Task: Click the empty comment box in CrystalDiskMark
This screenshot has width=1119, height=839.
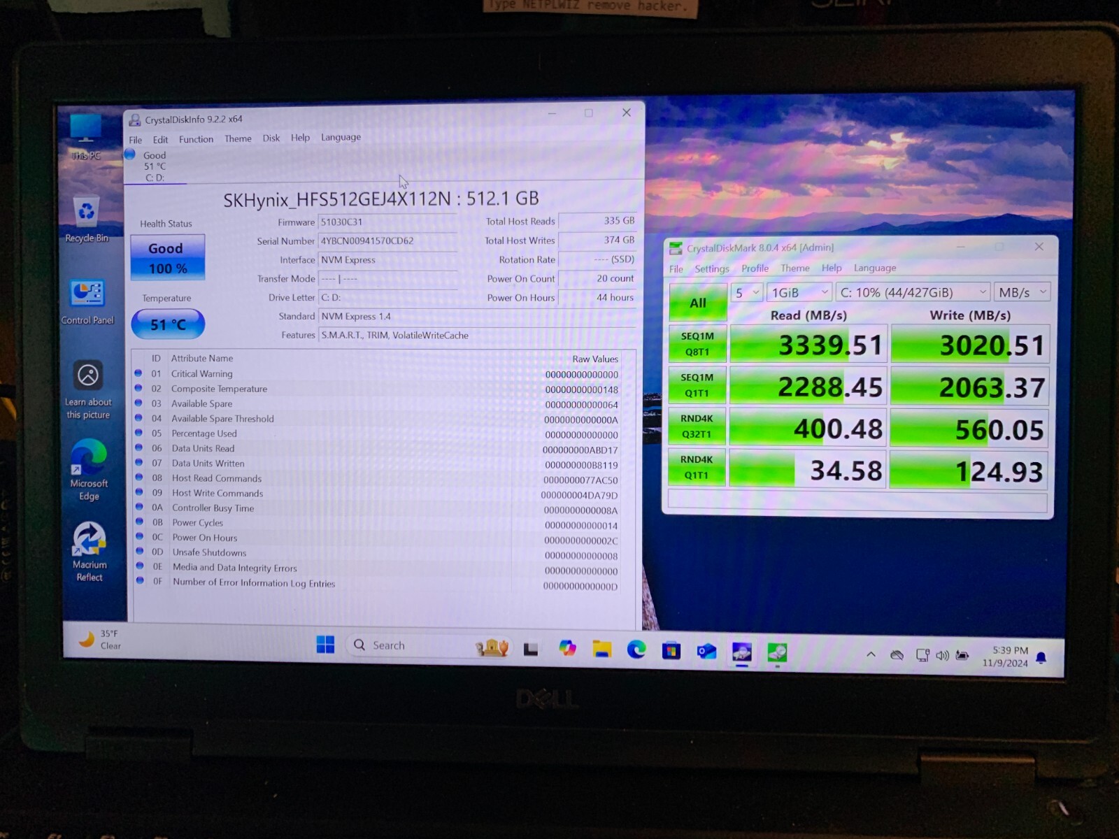Action: tap(857, 501)
